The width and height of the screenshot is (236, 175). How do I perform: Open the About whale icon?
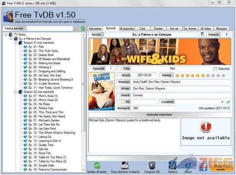point(188,166)
